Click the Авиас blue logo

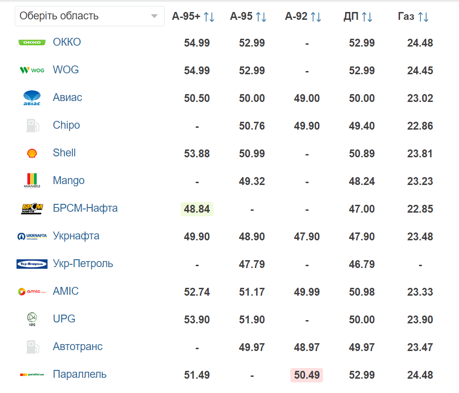tap(32, 98)
